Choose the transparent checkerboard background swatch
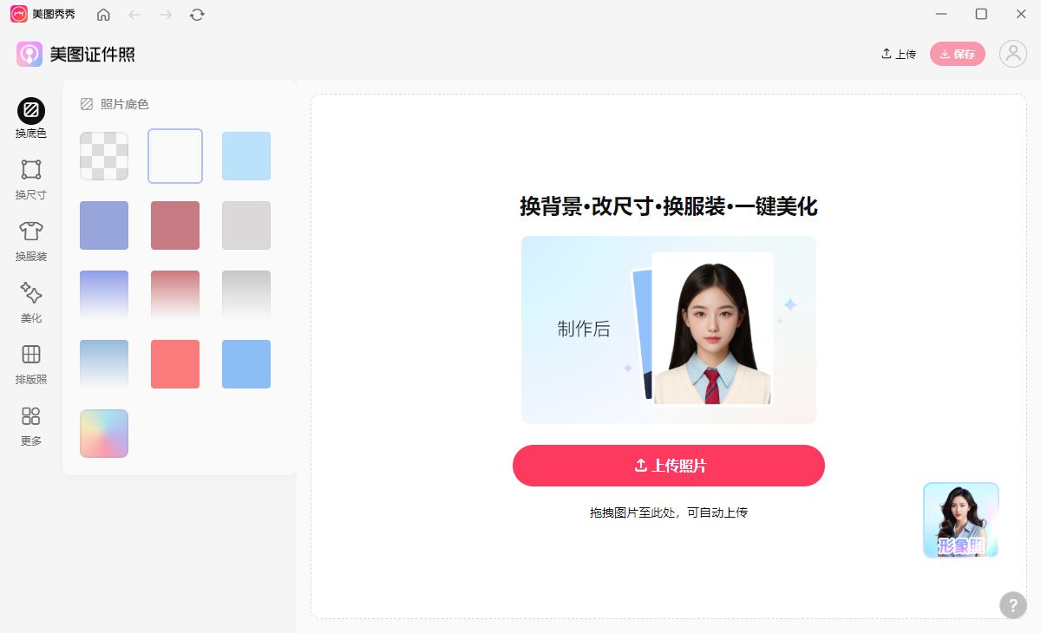The width and height of the screenshot is (1041, 633). tap(104, 156)
